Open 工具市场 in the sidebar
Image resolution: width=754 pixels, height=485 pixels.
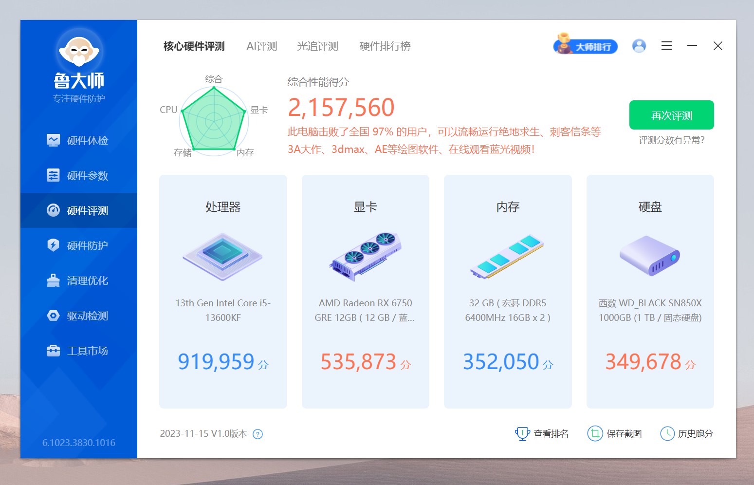[79, 351]
